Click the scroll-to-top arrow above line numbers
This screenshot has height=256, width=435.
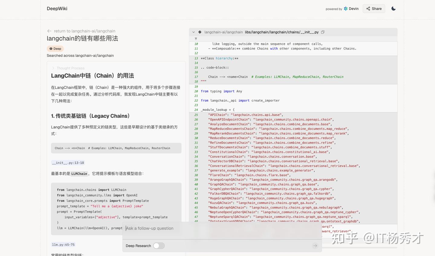[196, 39]
